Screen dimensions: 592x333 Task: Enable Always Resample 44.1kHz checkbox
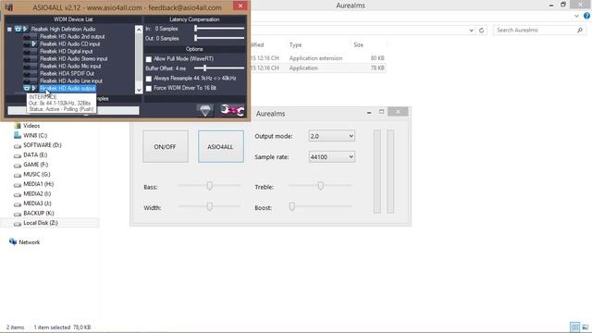(x=149, y=79)
